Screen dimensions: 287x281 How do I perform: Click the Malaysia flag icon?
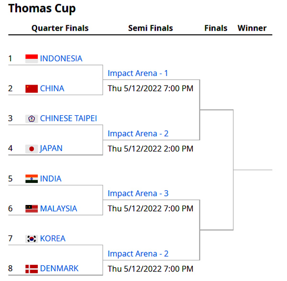click(32, 209)
